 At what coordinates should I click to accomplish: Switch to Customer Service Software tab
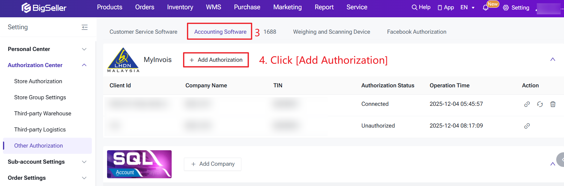[x=143, y=32]
